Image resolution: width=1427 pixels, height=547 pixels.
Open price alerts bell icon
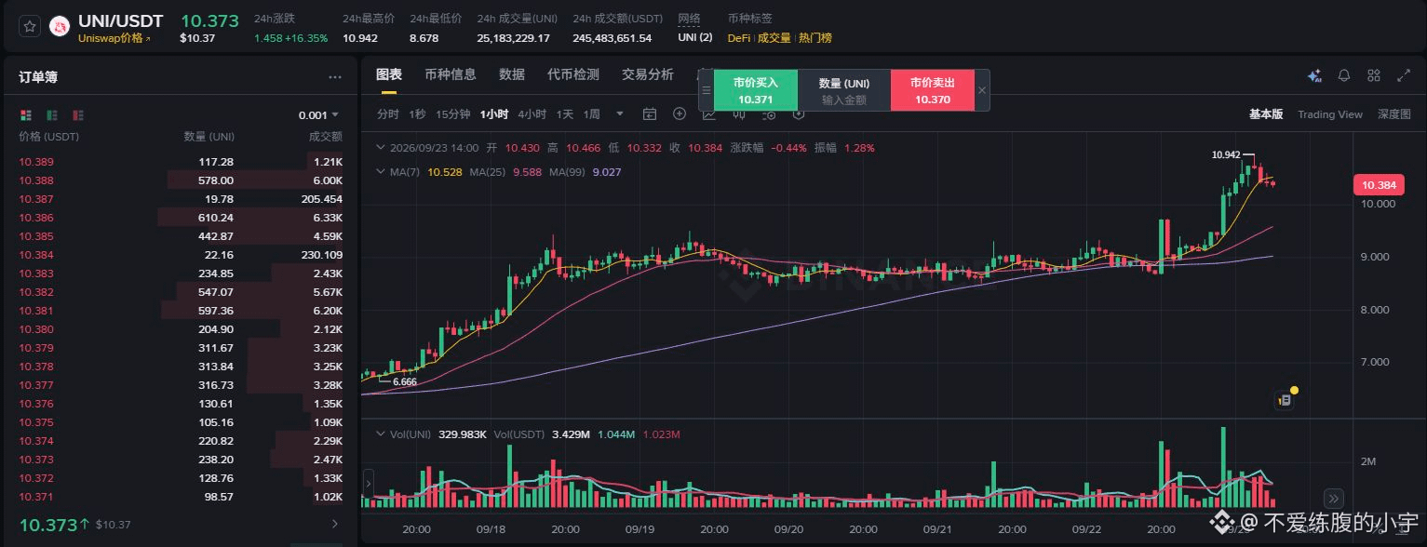[x=1344, y=75]
